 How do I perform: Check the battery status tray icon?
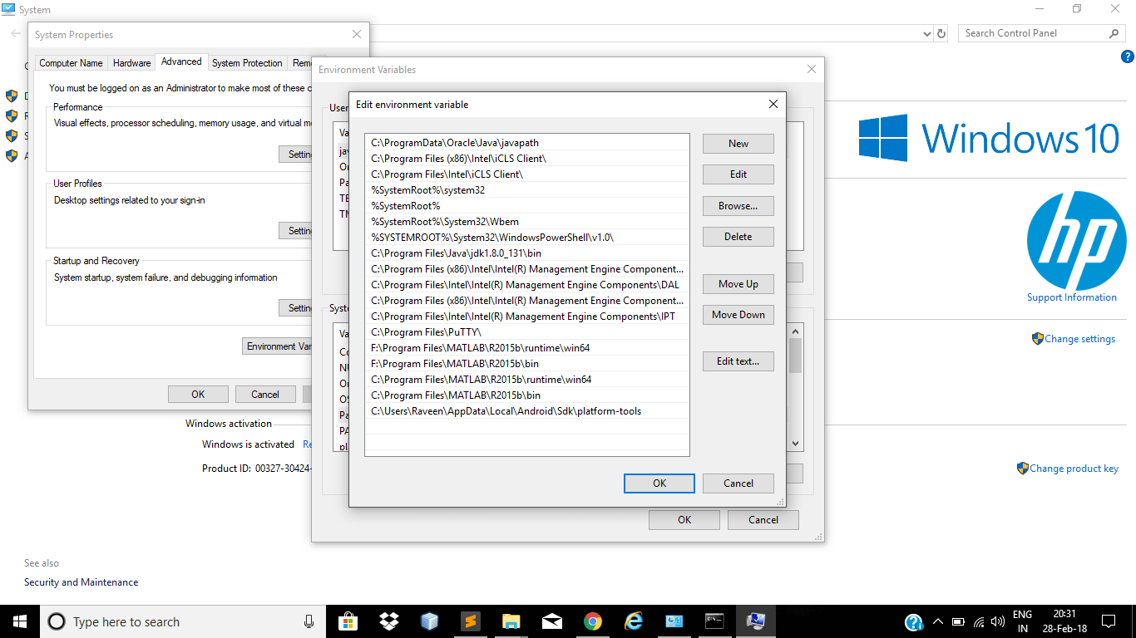[958, 622]
